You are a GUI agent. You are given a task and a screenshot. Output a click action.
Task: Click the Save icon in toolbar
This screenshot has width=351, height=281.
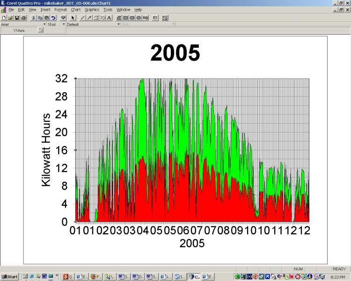click(x=17, y=18)
